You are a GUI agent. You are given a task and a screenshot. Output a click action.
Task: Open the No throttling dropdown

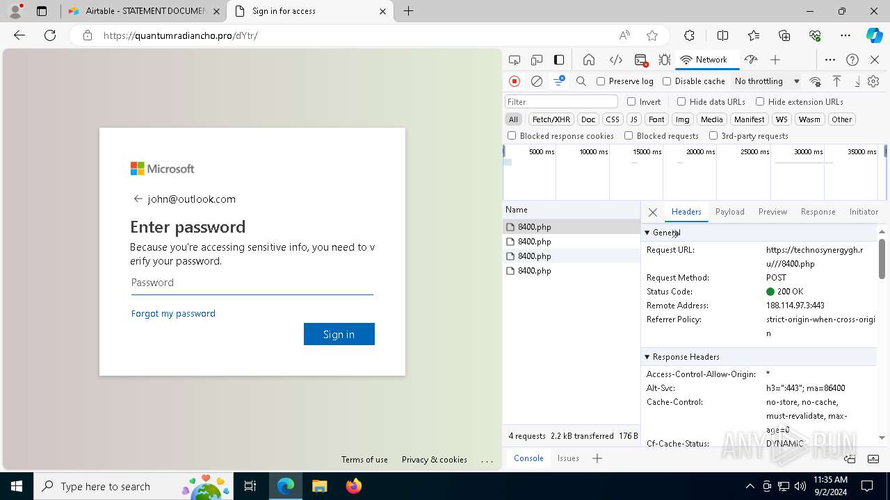767,81
